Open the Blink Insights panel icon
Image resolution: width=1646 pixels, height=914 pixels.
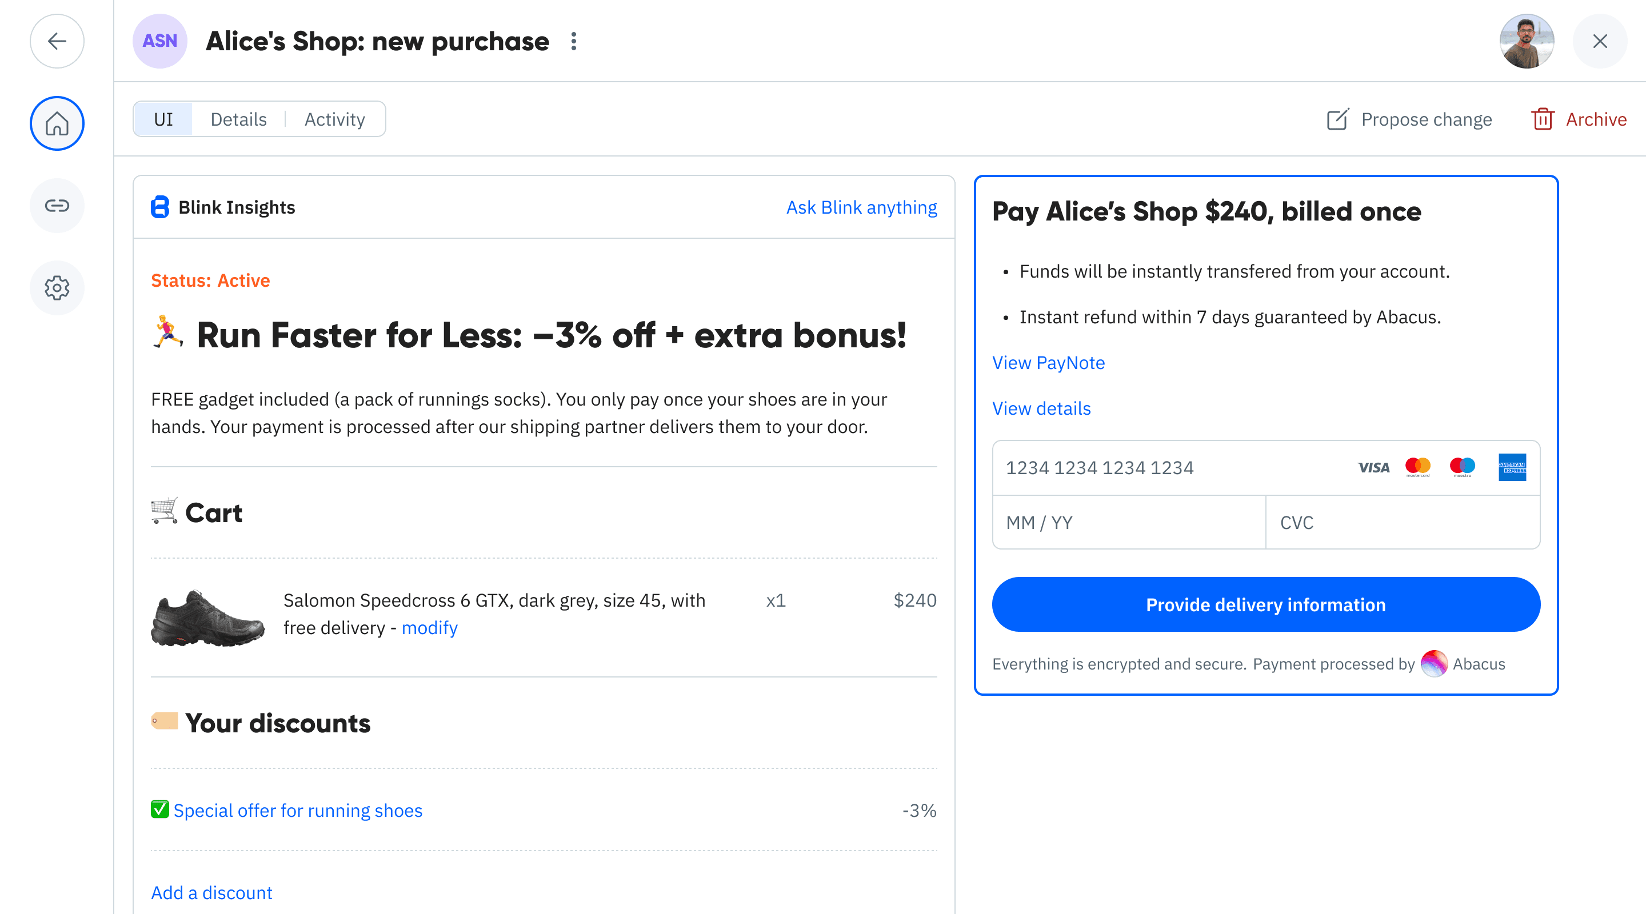coord(160,207)
